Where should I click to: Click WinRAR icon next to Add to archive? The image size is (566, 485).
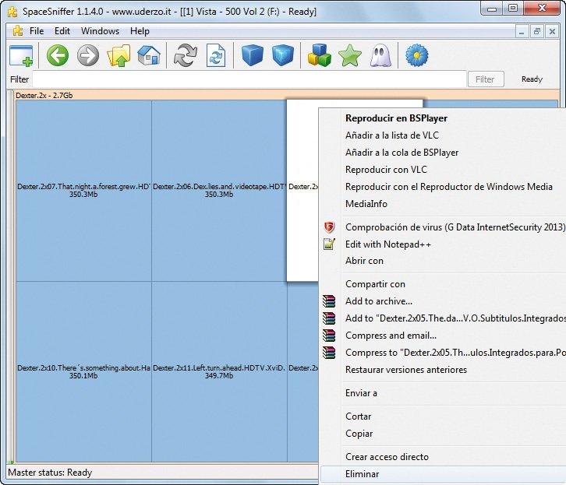(329, 300)
